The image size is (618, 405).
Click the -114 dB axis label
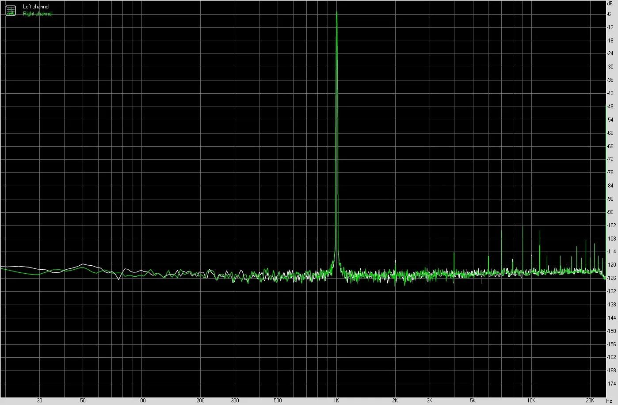(x=611, y=252)
